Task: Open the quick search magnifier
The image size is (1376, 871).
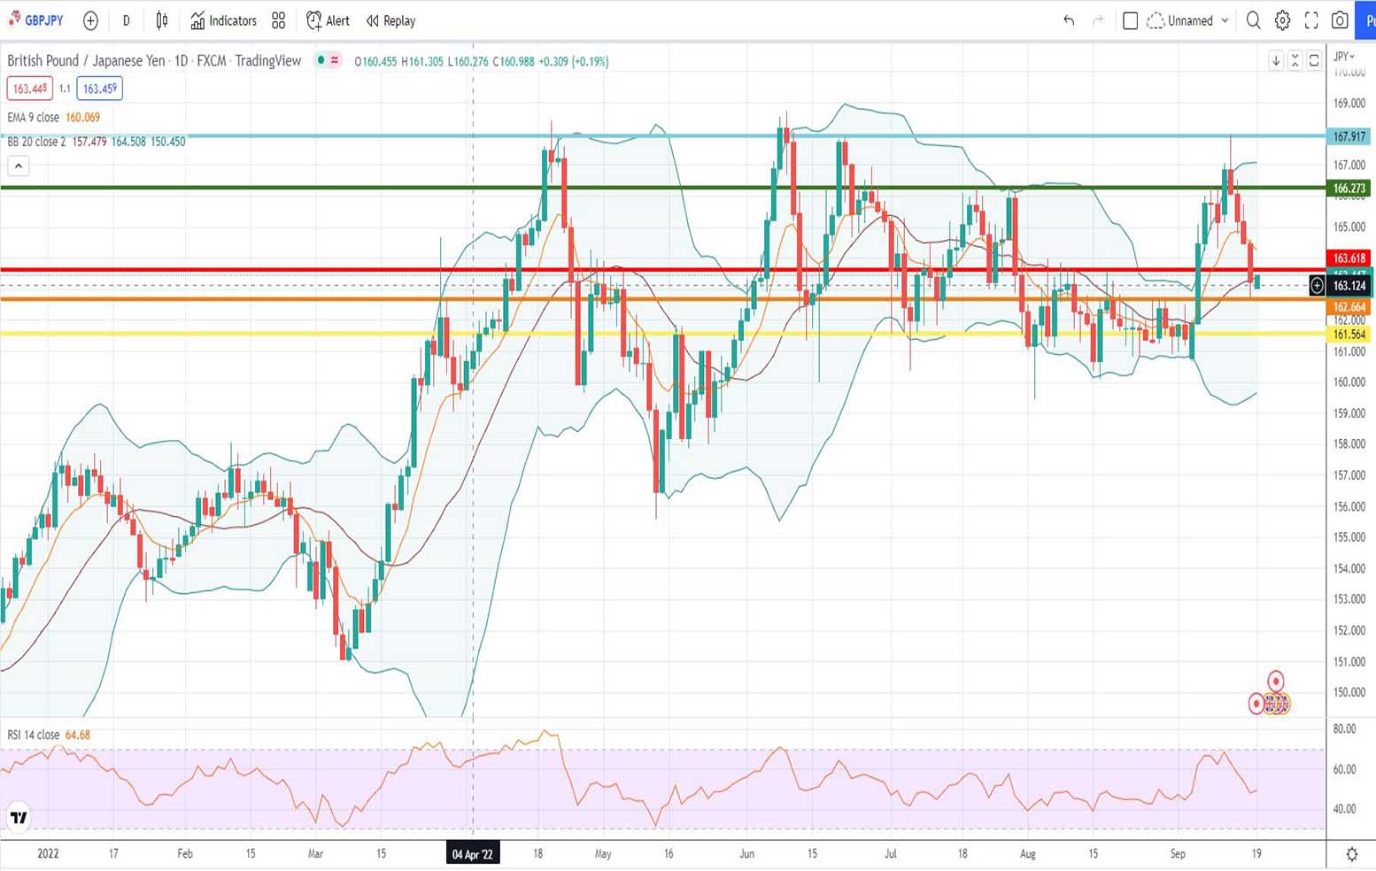Action: [1253, 20]
